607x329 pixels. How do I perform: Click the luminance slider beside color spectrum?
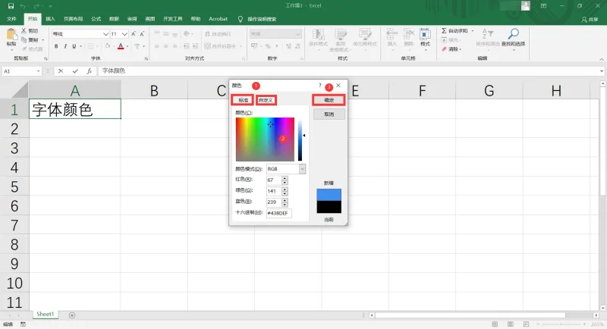coord(300,139)
